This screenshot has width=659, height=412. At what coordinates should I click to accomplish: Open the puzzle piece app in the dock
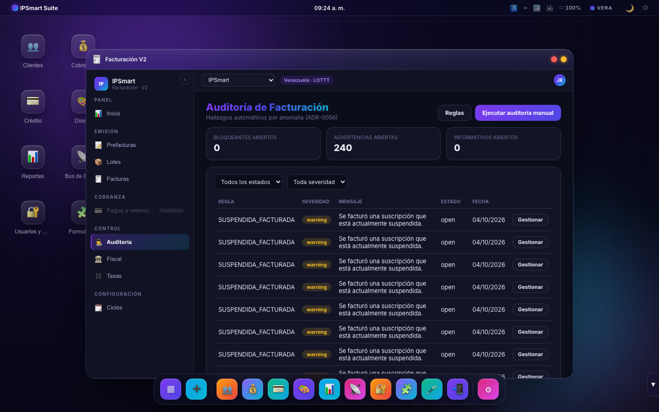[x=406, y=389]
